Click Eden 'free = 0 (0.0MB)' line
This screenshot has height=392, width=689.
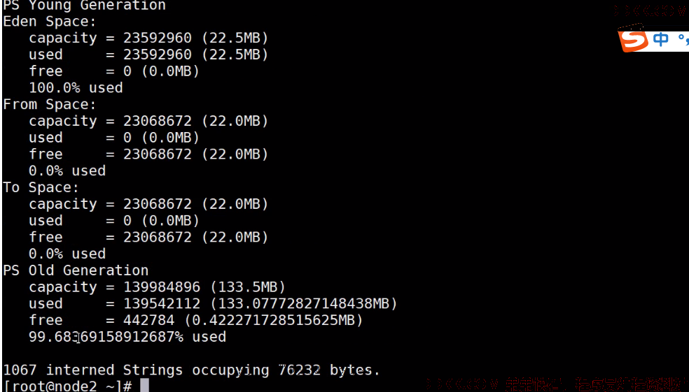click(114, 71)
